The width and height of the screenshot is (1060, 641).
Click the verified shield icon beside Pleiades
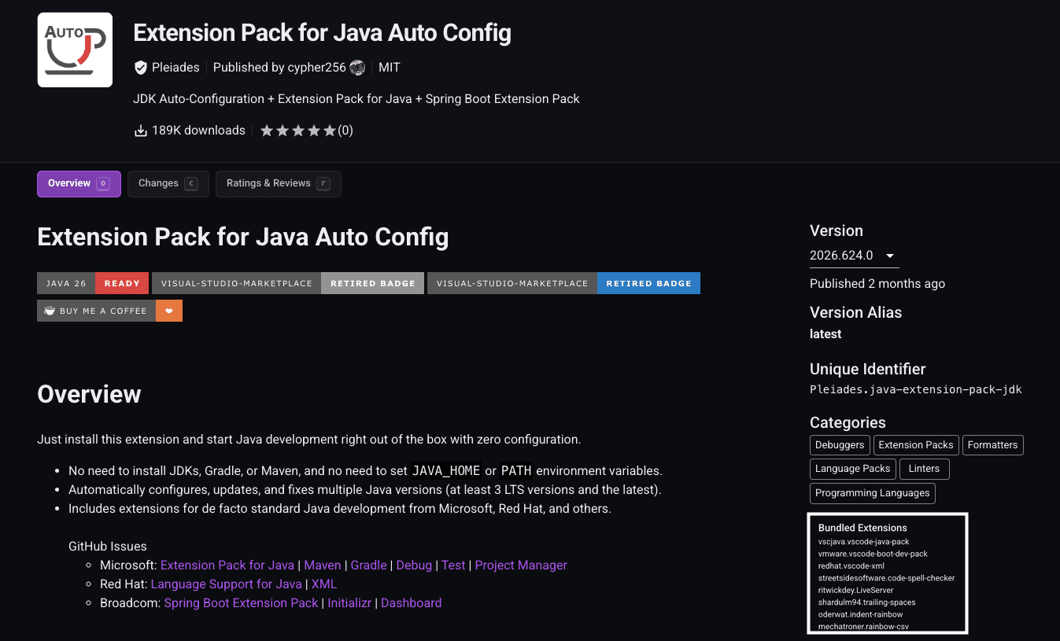pyautogui.click(x=141, y=68)
